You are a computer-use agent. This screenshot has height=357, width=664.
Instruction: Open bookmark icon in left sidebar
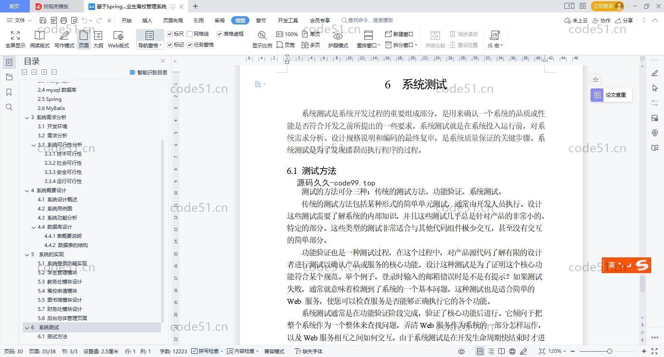[9, 92]
